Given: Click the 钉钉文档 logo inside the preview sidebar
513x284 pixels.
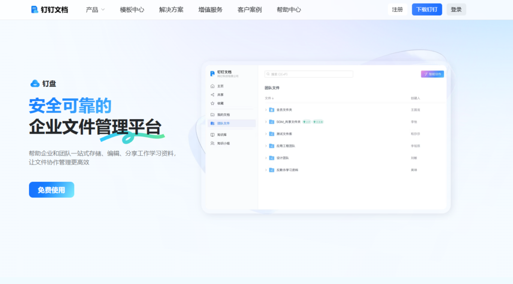Looking at the screenshot, I should coord(212,74).
